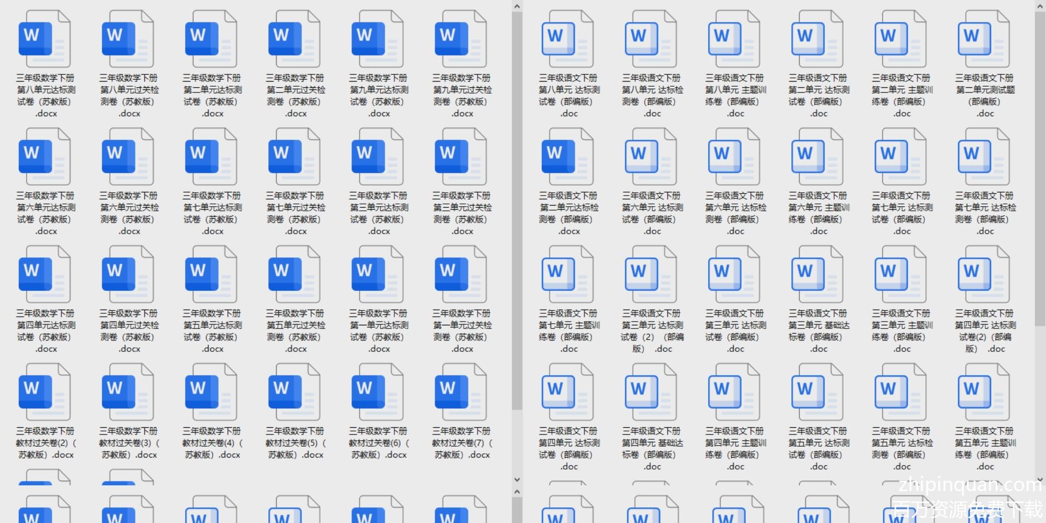Select the 语文 第三单元 基础达标卷 file icon
1046x523 pixels.
817,274
